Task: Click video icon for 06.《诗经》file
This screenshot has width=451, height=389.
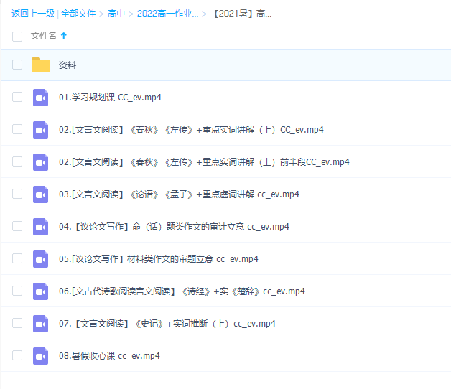Action: [x=41, y=291]
